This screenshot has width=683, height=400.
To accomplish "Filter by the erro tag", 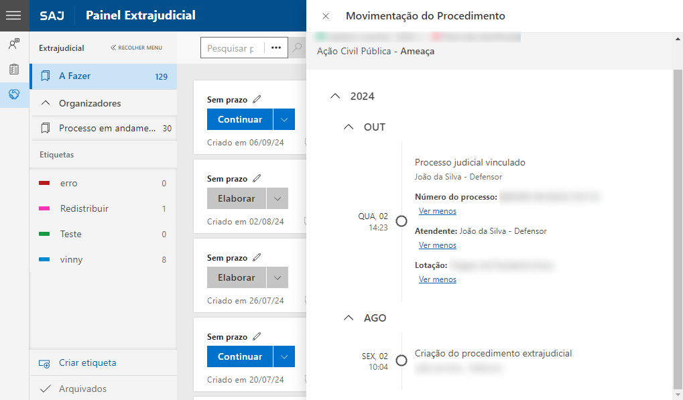I will point(103,183).
